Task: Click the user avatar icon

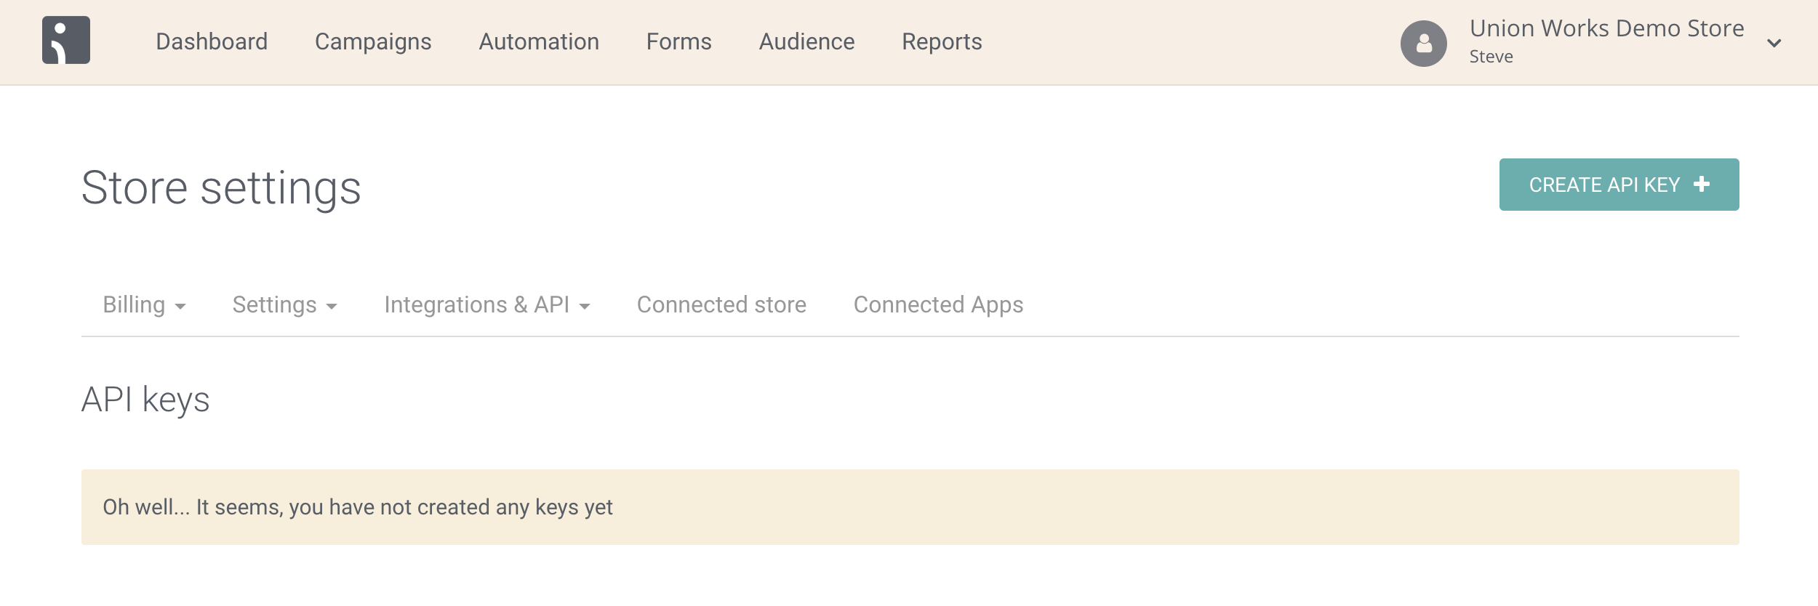Action: point(1423,44)
